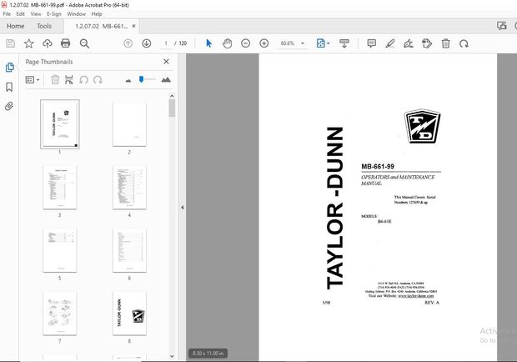Screen dimensions: 517x362
Task: Print the document using printer icon
Action: coord(66,43)
